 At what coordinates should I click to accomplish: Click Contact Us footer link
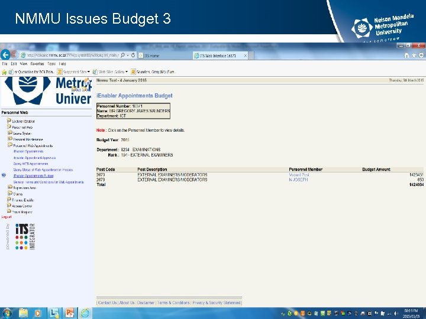pos(107,302)
